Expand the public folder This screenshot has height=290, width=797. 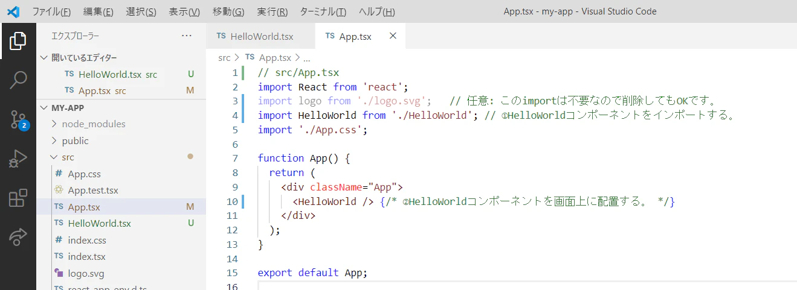[x=121, y=140]
